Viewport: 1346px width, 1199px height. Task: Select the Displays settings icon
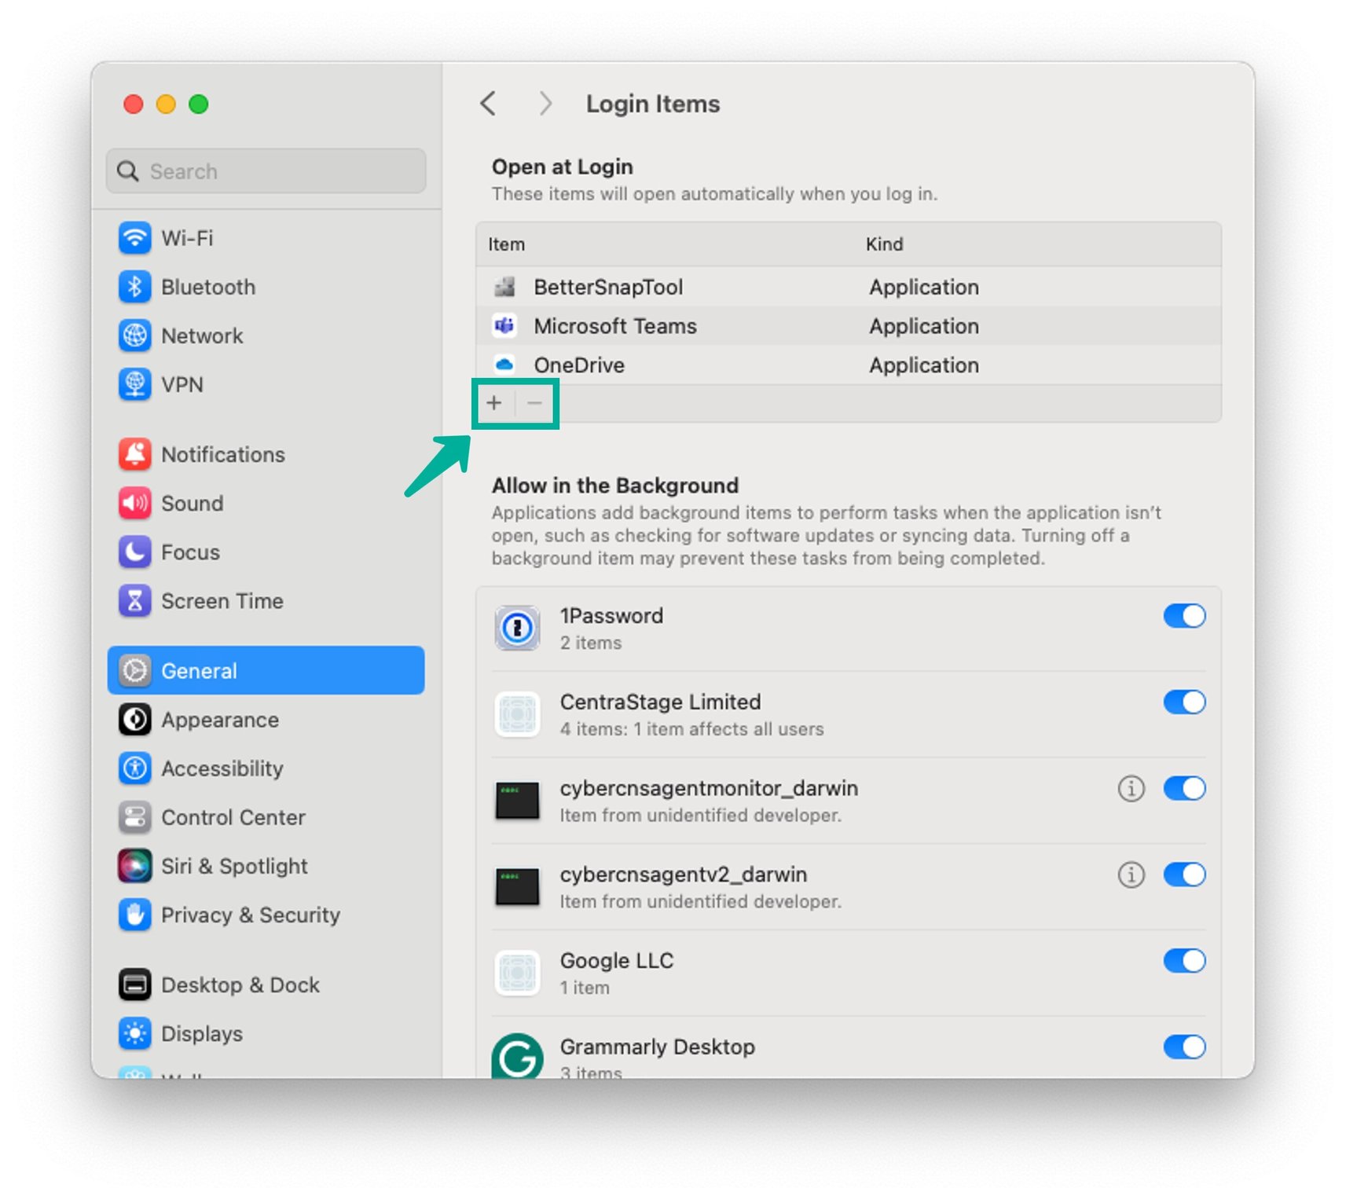click(134, 1033)
